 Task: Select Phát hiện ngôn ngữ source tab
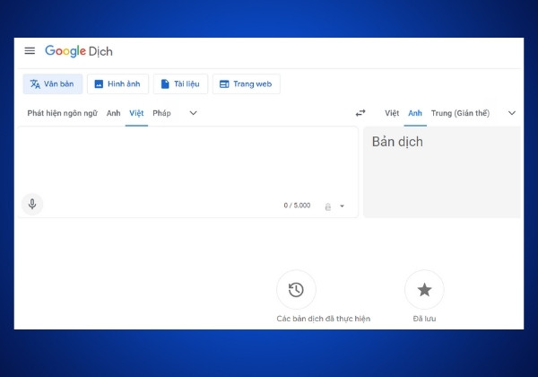[x=62, y=113]
